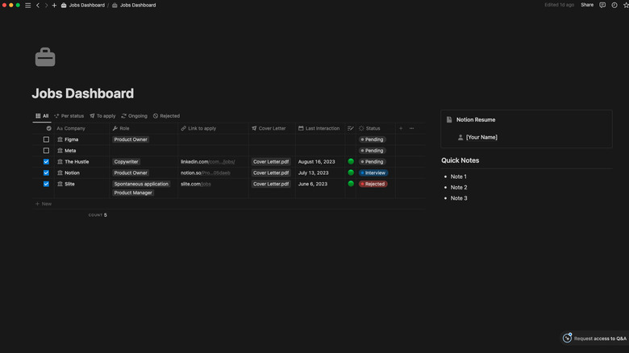The height and width of the screenshot is (353, 629).
Task: Open page updates clock icon
Action: click(614, 5)
